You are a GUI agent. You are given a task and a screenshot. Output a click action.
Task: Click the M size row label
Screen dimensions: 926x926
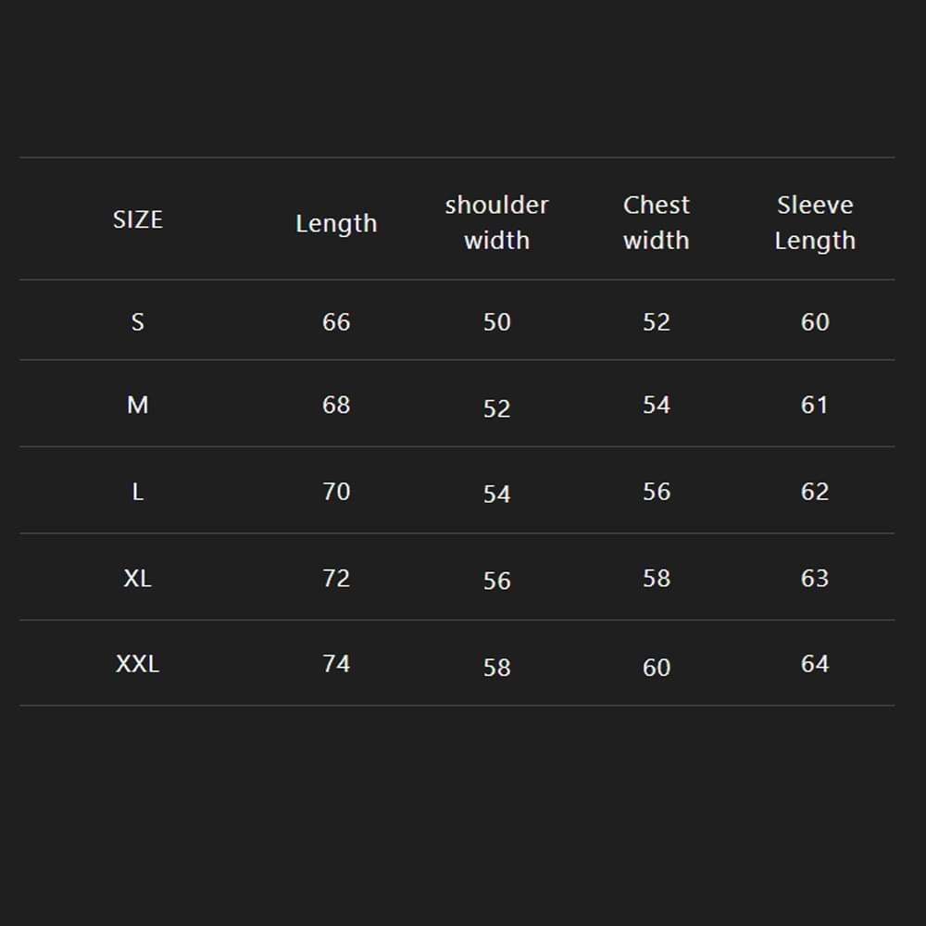pos(137,405)
